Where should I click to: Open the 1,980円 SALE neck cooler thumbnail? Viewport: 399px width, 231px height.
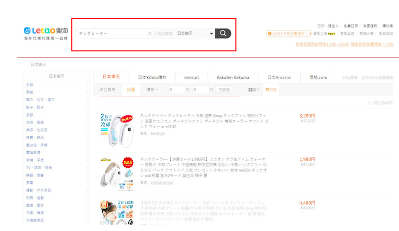click(x=117, y=174)
